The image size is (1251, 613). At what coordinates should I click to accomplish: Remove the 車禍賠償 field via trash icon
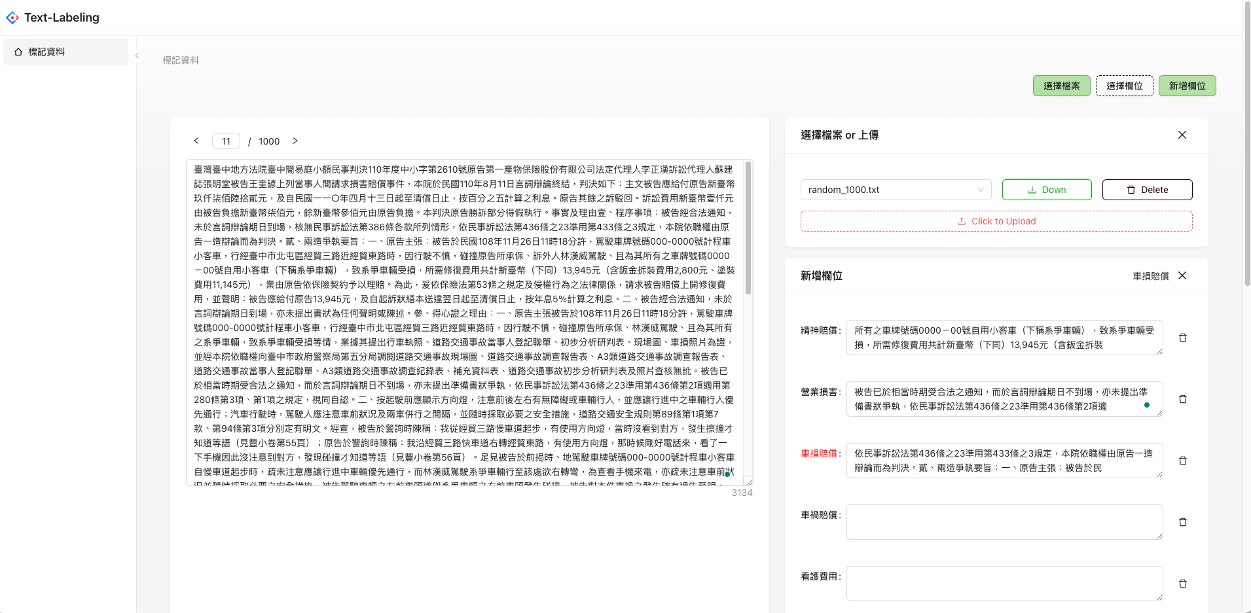click(x=1182, y=521)
